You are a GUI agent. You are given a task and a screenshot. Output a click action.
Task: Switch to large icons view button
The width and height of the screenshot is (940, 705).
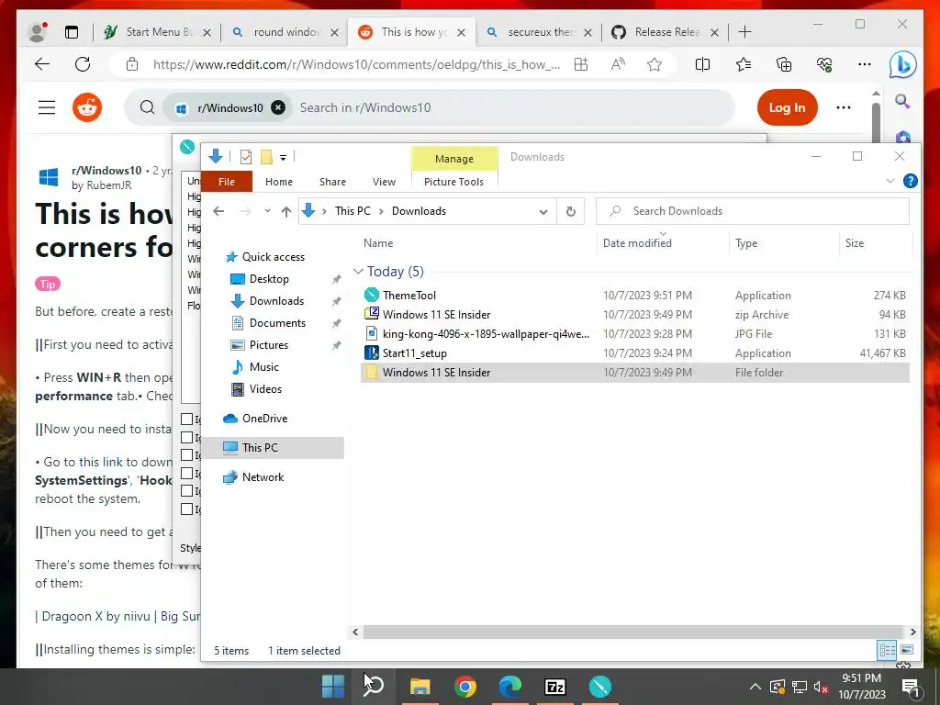(x=907, y=650)
